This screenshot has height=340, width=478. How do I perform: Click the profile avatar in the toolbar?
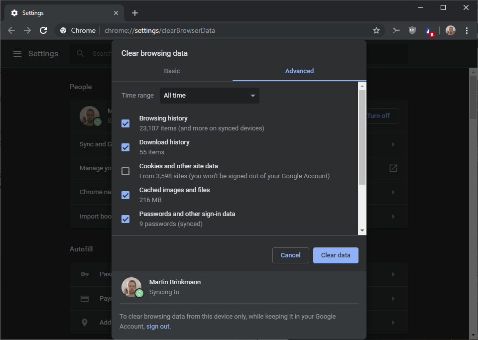click(x=450, y=30)
